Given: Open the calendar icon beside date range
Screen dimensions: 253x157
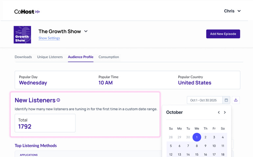Looking at the screenshot, I should coord(226,100).
